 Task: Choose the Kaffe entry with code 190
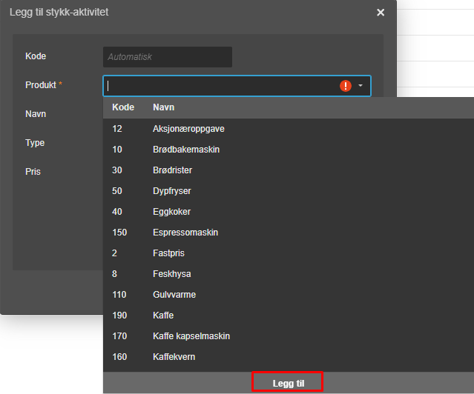(289, 315)
